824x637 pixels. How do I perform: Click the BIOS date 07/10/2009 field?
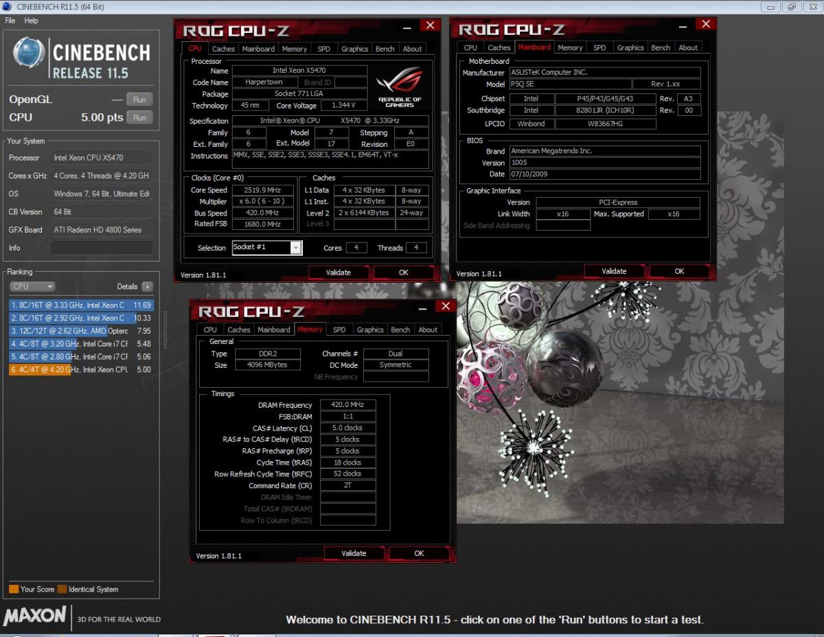point(604,174)
